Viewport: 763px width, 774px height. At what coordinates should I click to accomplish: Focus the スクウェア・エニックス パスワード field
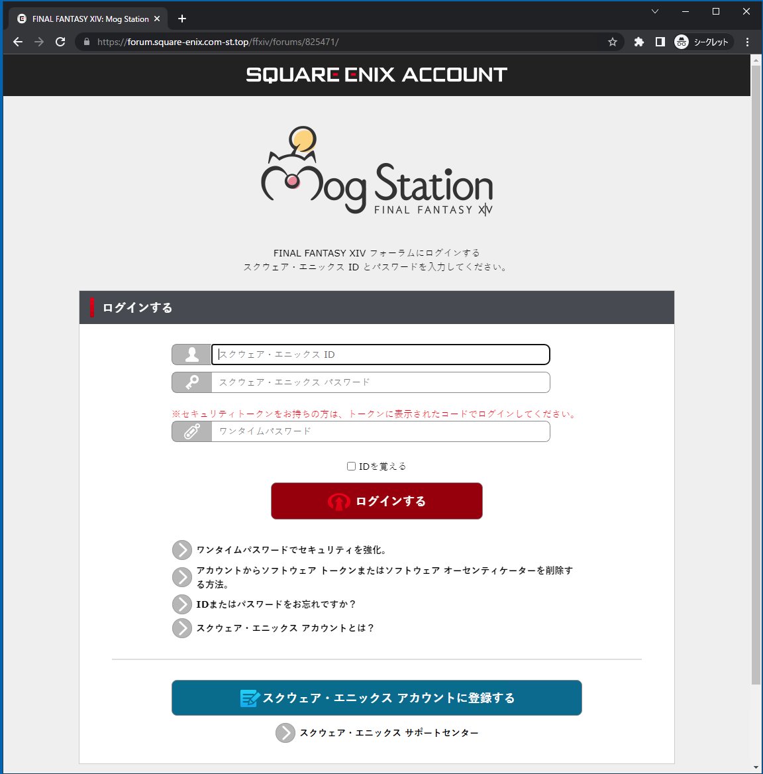(x=381, y=382)
